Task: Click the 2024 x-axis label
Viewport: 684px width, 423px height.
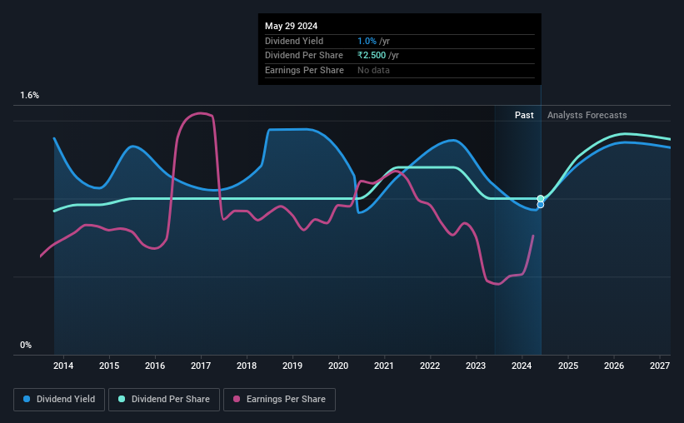Action: [x=522, y=366]
